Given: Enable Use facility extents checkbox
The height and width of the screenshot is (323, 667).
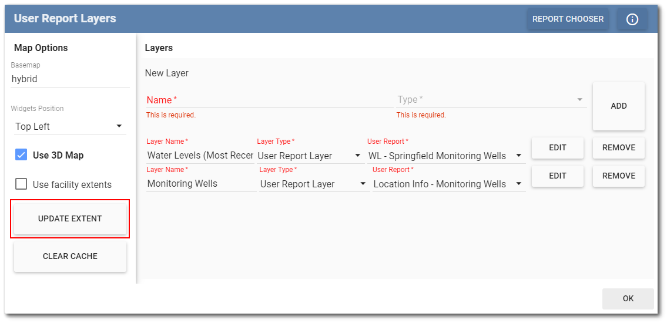Looking at the screenshot, I should click(21, 184).
